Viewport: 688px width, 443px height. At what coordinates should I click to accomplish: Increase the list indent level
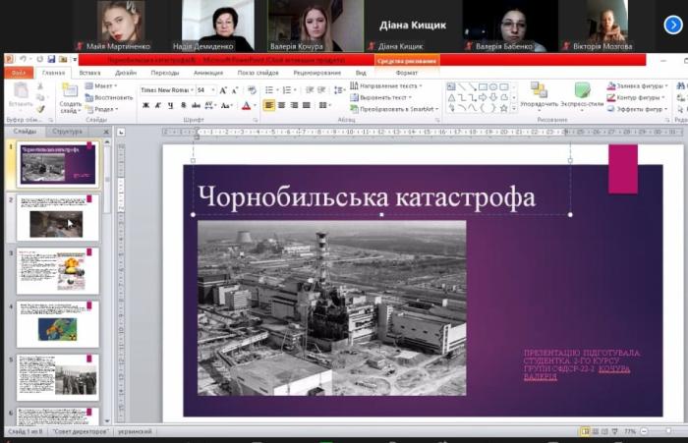pos(321,90)
